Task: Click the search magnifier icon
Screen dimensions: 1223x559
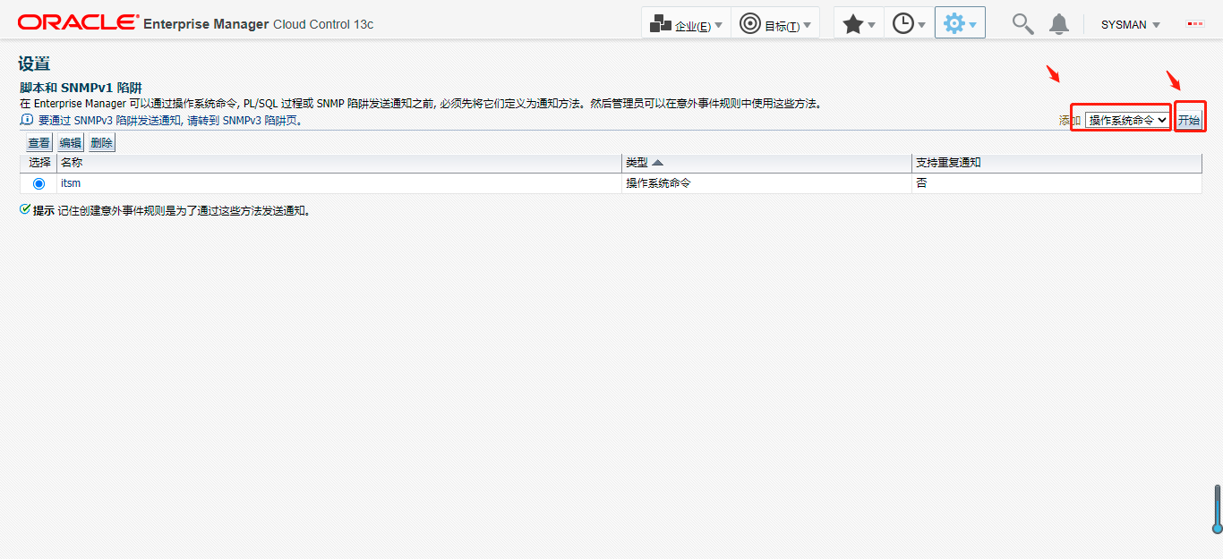Action: tap(1022, 24)
